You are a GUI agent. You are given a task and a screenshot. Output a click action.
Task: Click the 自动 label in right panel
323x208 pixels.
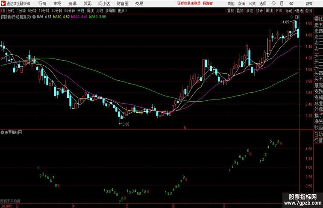click(318, 135)
